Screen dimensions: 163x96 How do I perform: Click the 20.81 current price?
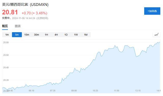tap(10, 12)
